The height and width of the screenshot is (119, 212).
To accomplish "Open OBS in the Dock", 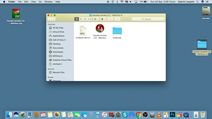I will (x=145, y=115).
